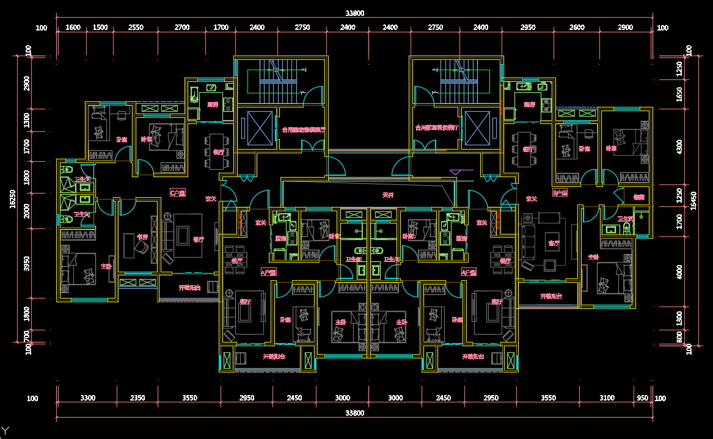
Task: Select the left A户型 boxed label
Action: pyautogui.click(x=268, y=272)
